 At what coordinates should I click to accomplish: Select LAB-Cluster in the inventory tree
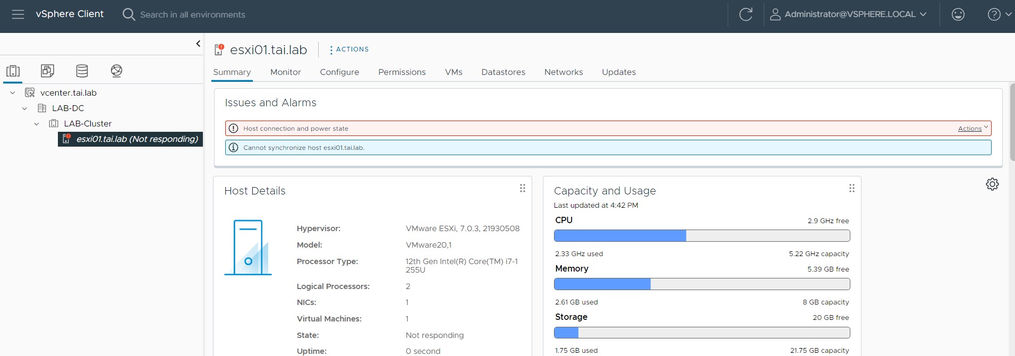click(88, 124)
